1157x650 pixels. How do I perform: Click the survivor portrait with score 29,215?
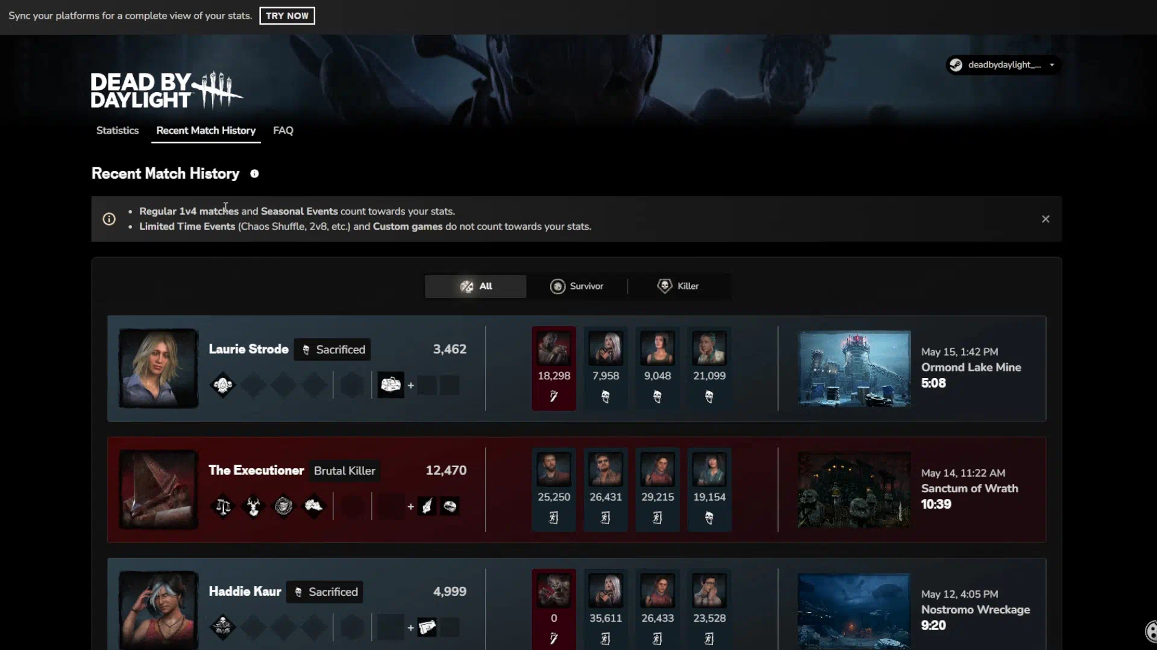tap(657, 469)
